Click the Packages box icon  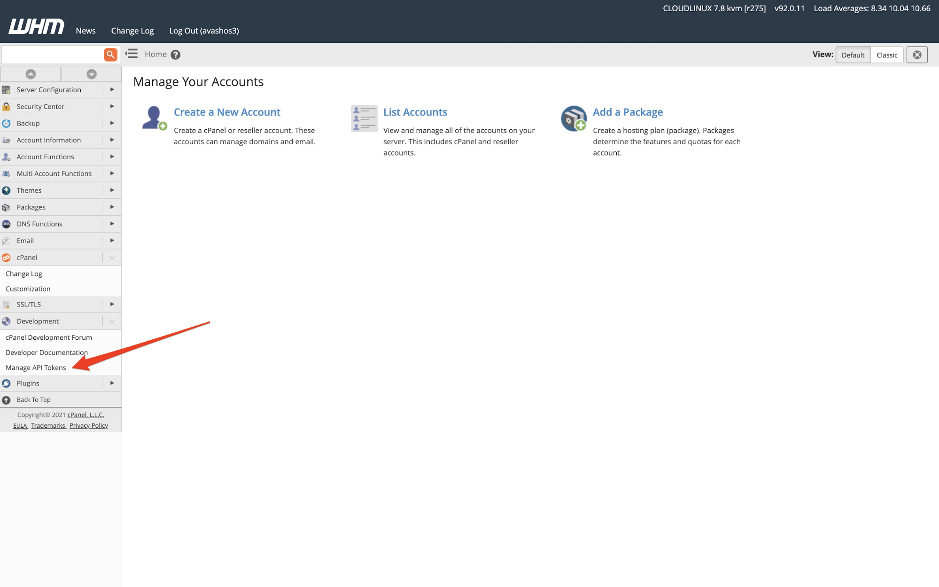click(x=6, y=207)
